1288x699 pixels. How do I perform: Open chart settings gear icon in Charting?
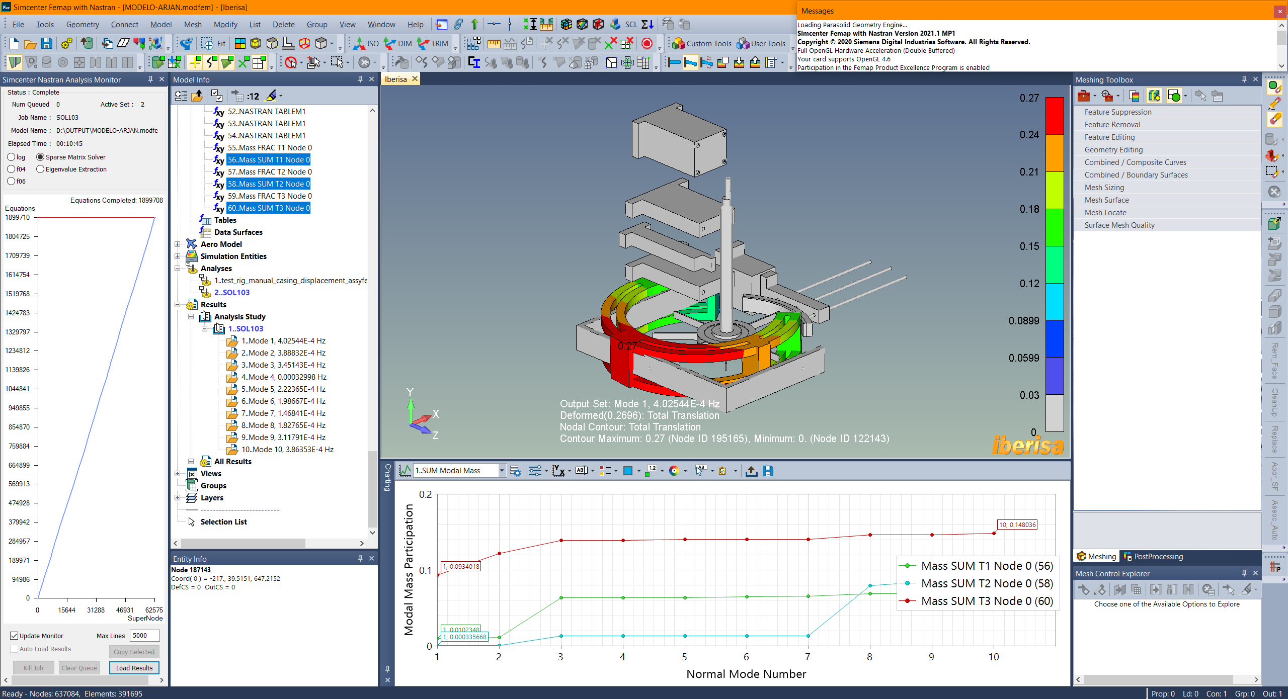click(515, 471)
